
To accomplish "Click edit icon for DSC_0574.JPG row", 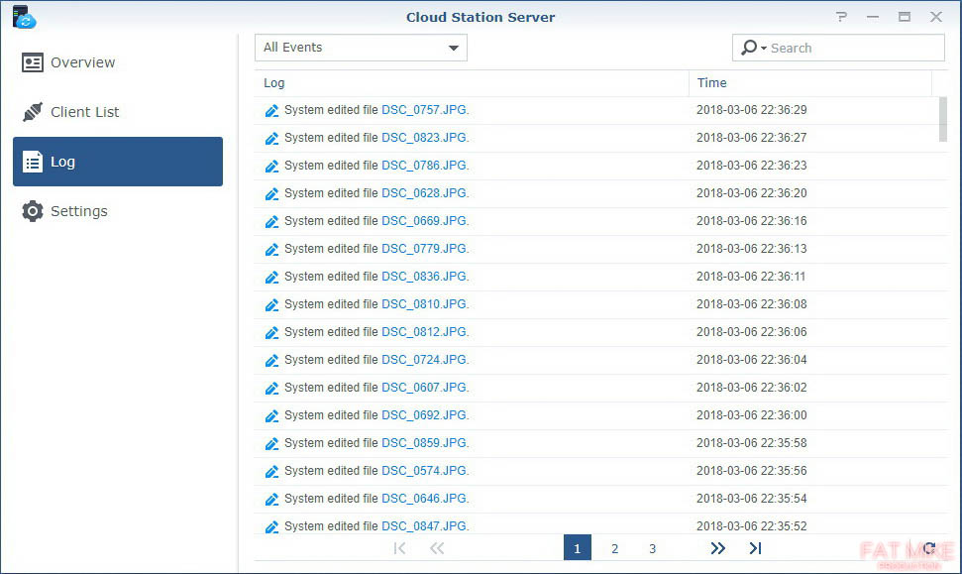I will point(271,471).
